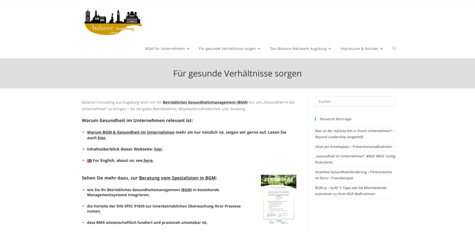Screen dimensions: 475x232
Task: Open the search magnifier icon in navigation
Action: (x=394, y=48)
